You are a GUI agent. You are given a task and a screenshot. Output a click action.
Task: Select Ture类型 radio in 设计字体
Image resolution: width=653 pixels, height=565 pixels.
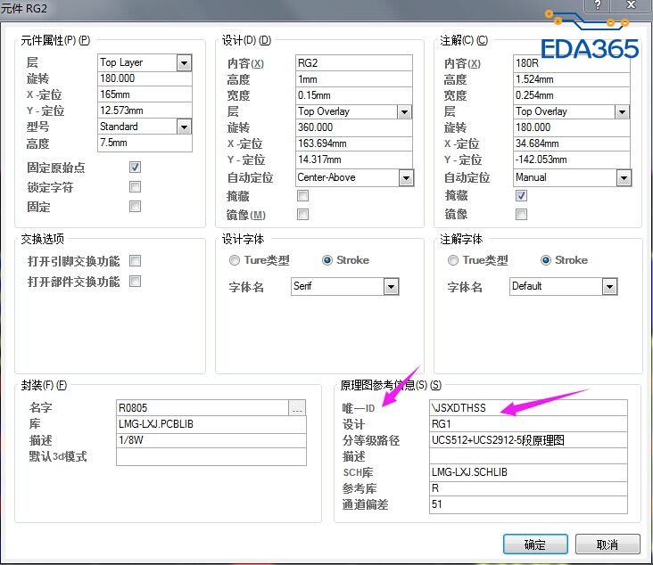[235, 260]
